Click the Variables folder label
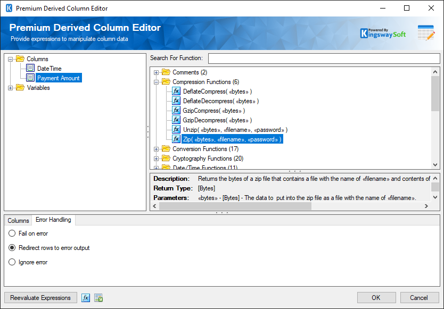The width and height of the screenshot is (444, 309). coord(38,88)
